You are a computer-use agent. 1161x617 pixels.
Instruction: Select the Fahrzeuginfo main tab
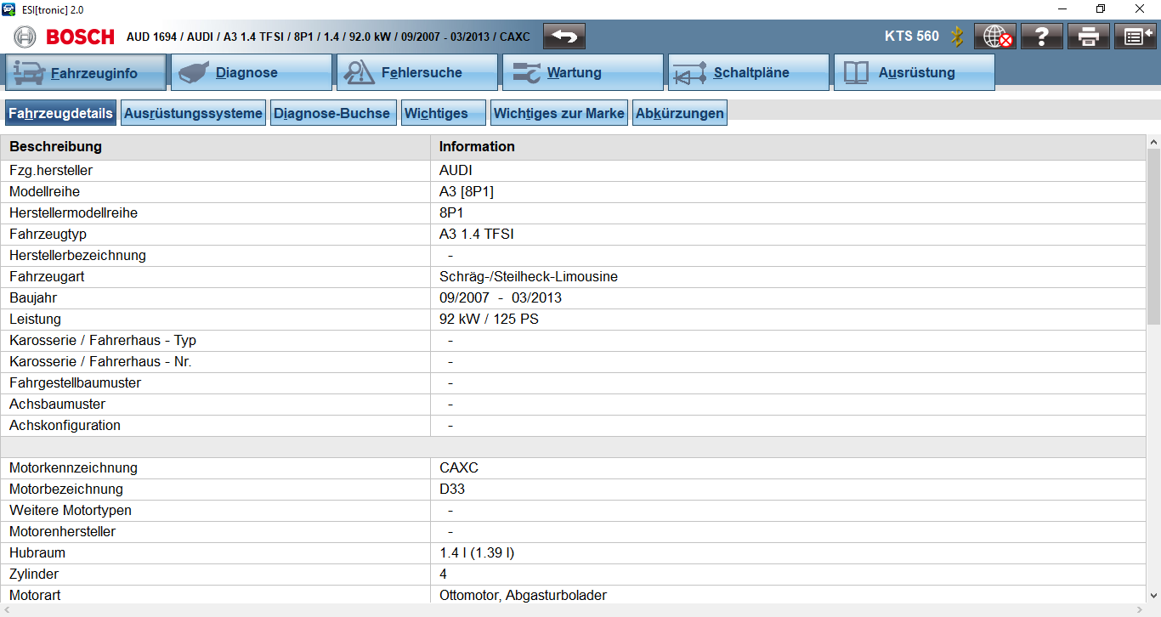[x=85, y=73]
